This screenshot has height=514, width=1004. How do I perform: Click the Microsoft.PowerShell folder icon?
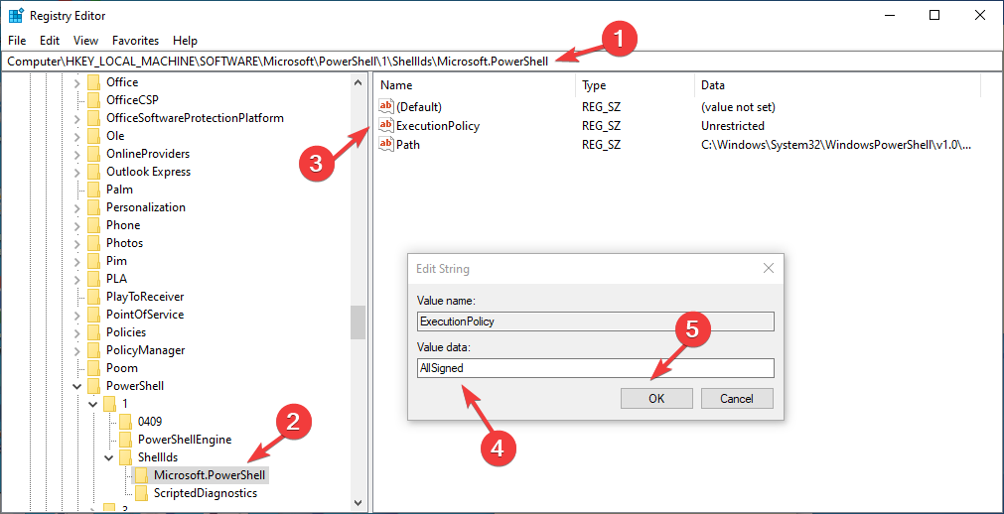141,475
